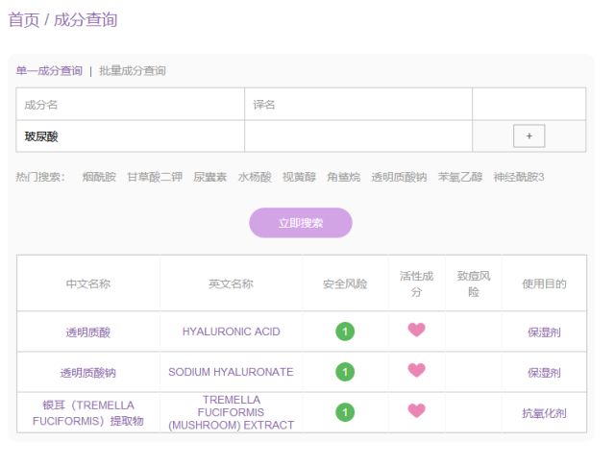This screenshot has height=467, width=615.
Task: Click the 玻尿酸 ingredient name input field
Action: coord(131,136)
